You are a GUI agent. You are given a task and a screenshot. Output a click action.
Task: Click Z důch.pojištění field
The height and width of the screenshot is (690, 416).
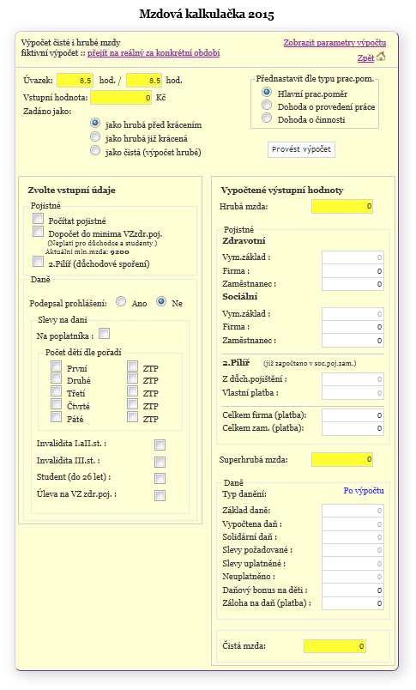(x=353, y=379)
